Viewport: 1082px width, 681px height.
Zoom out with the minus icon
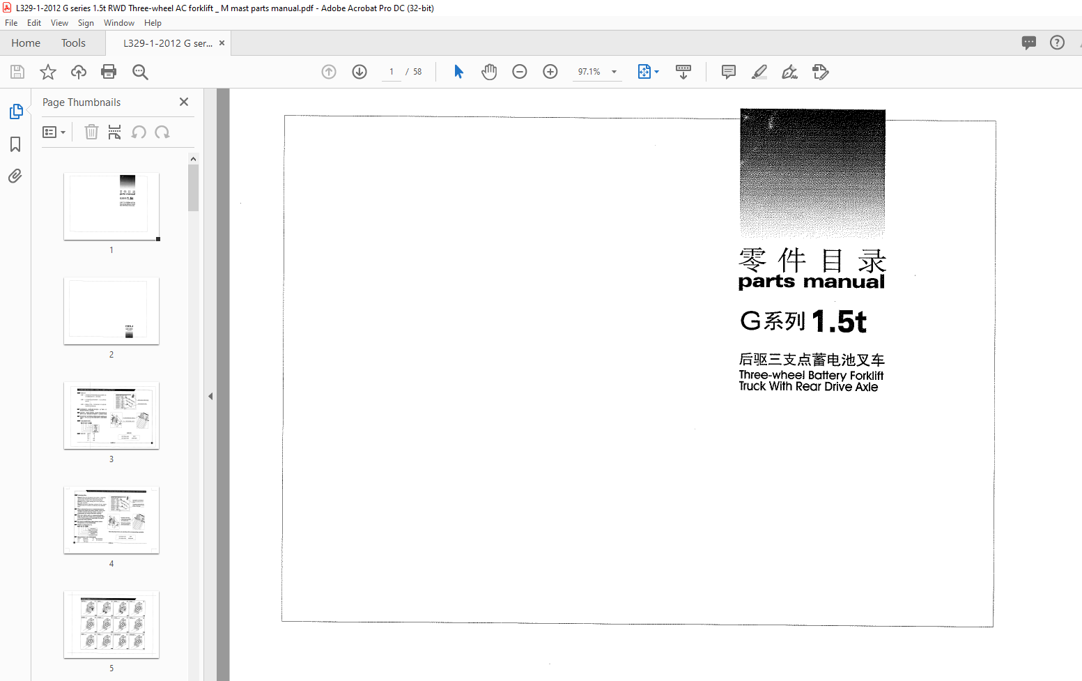tap(520, 72)
